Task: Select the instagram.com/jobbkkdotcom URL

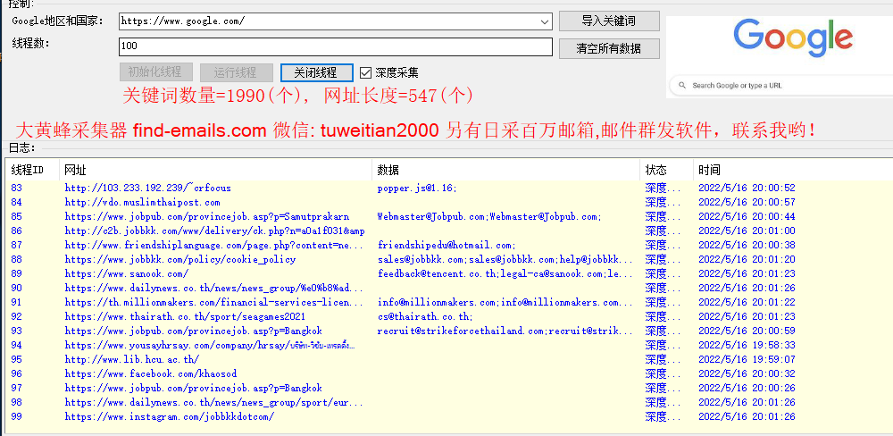Action: (x=169, y=416)
